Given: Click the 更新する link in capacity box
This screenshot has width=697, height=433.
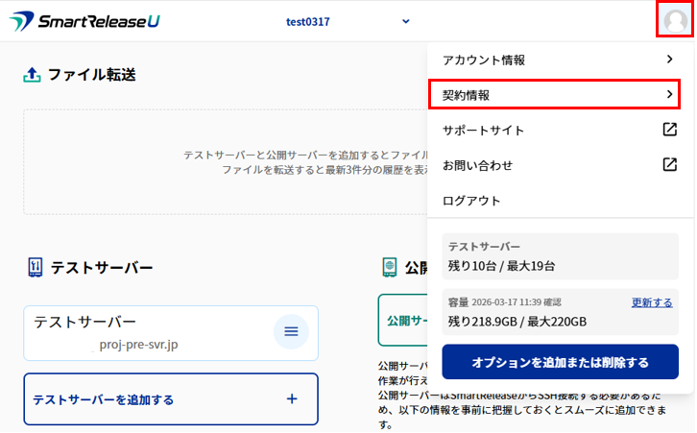Looking at the screenshot, I should click(651, 302).
